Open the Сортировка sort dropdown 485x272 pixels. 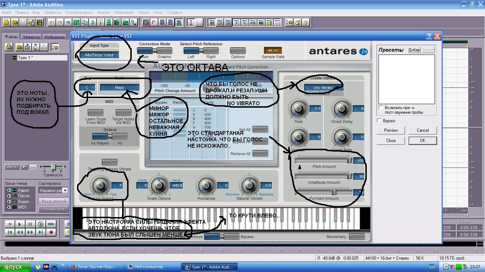pyautogui.click(x=53, y=191)
